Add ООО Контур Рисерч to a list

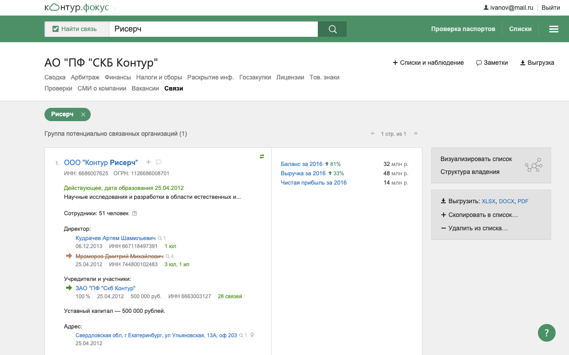click(x=148, y=162)
